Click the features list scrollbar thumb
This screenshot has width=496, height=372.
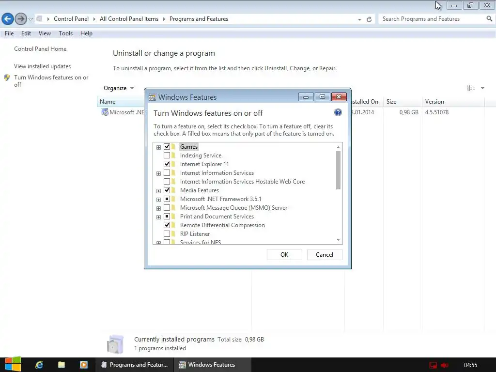click(x=338, y=170)
